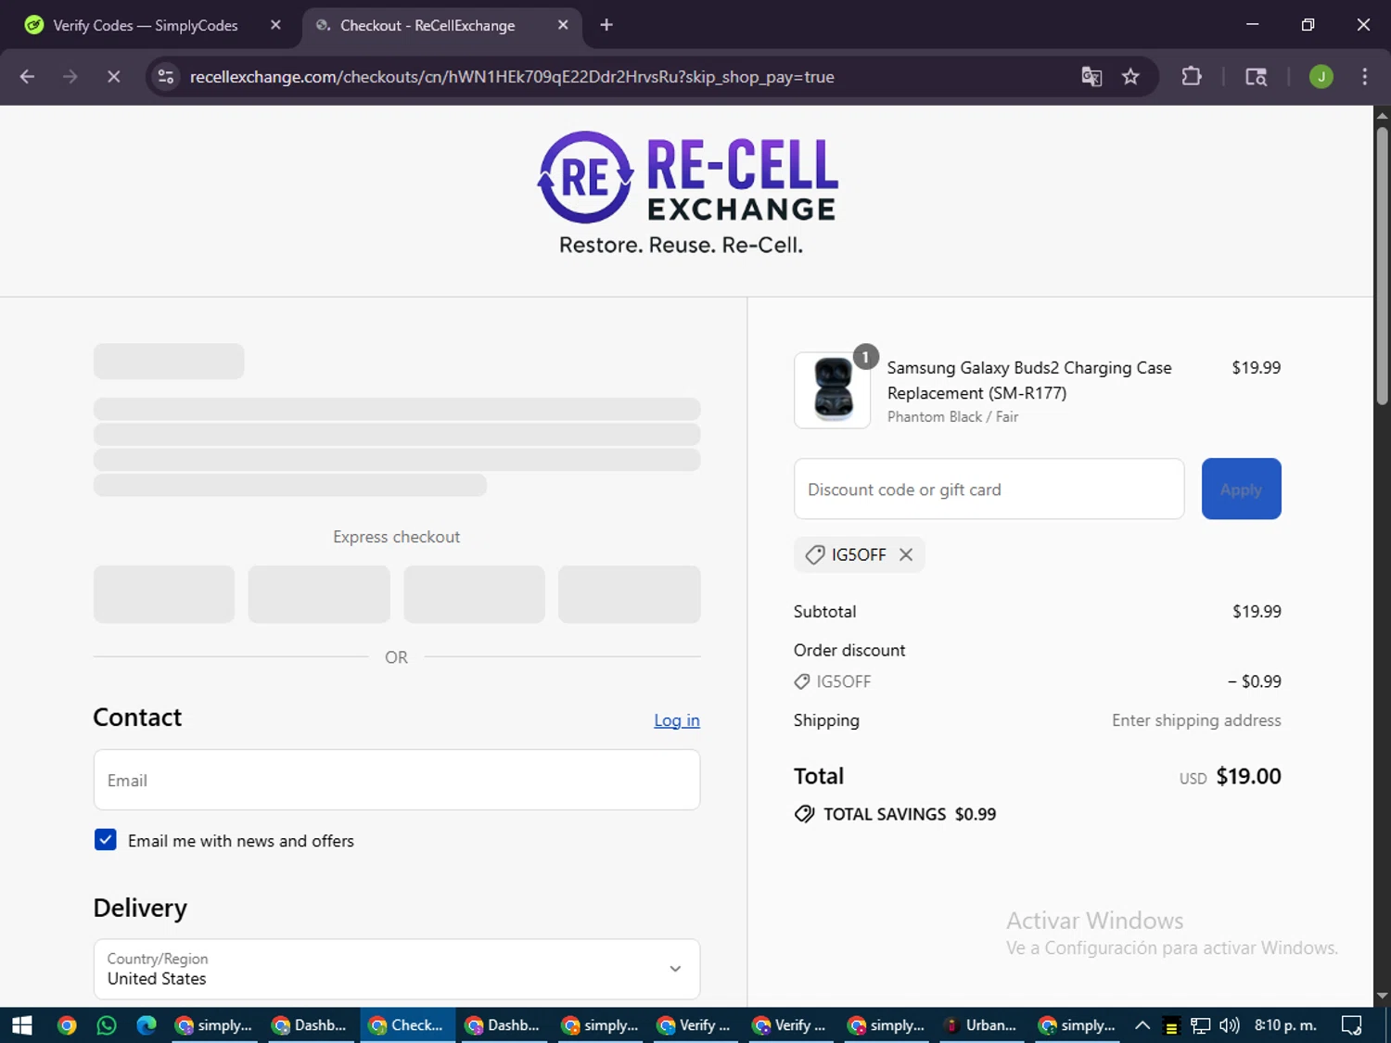Image resolution: width=1391 pixels, height=1043 pixels.
Task: Click the Subtotal $19.99 amount
Action: pos(1257,611)
